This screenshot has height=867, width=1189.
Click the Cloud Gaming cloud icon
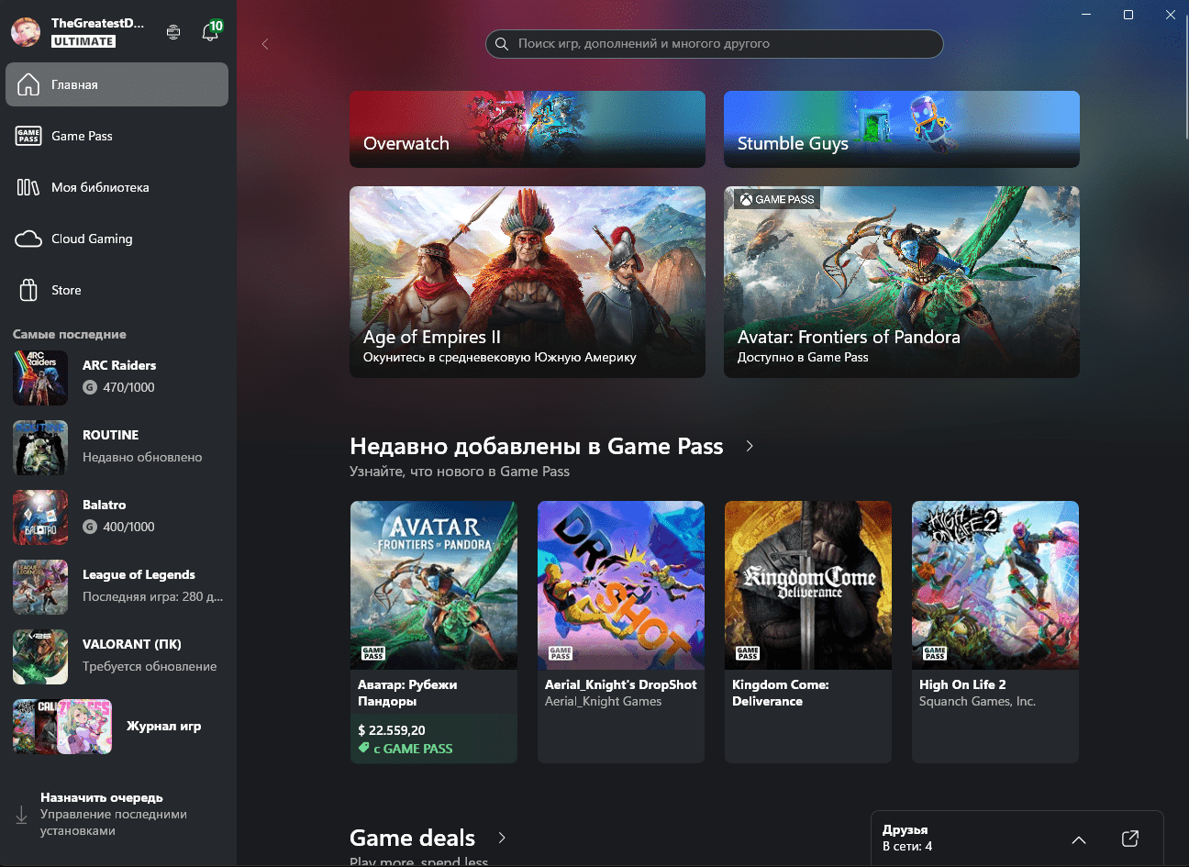click(x=28, y=239)
